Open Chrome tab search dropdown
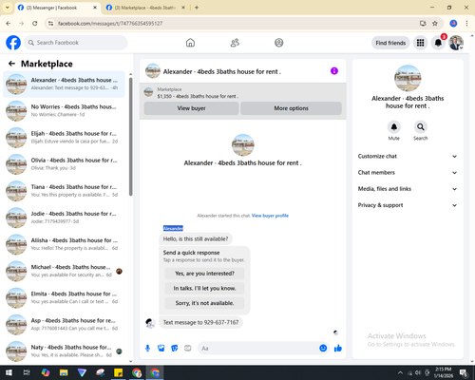This screenshot has width=475, height=380. click(8, 8)
